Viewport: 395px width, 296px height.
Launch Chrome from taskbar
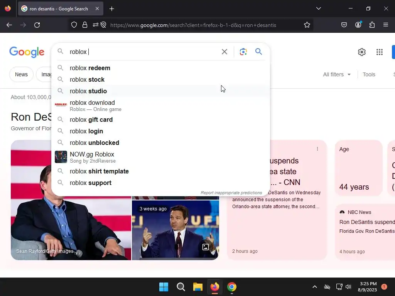232,287
